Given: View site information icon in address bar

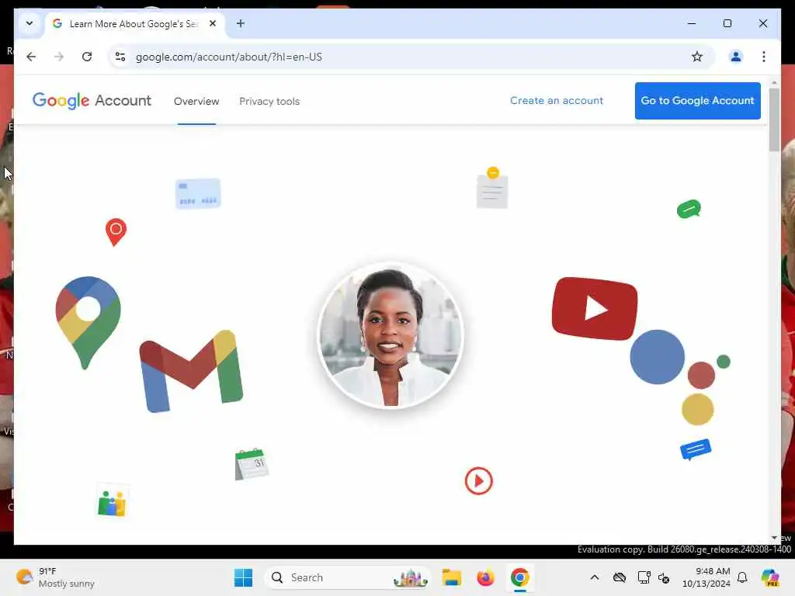Looking at the screenshot, I should point(120,57).
